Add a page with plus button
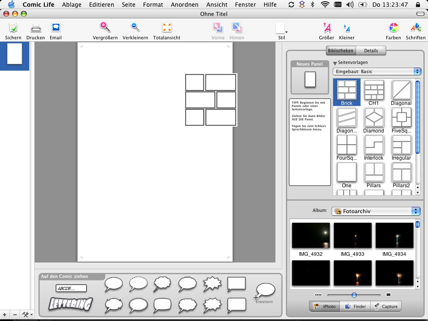This screenshot has height=321, width=428. (5, 315)
